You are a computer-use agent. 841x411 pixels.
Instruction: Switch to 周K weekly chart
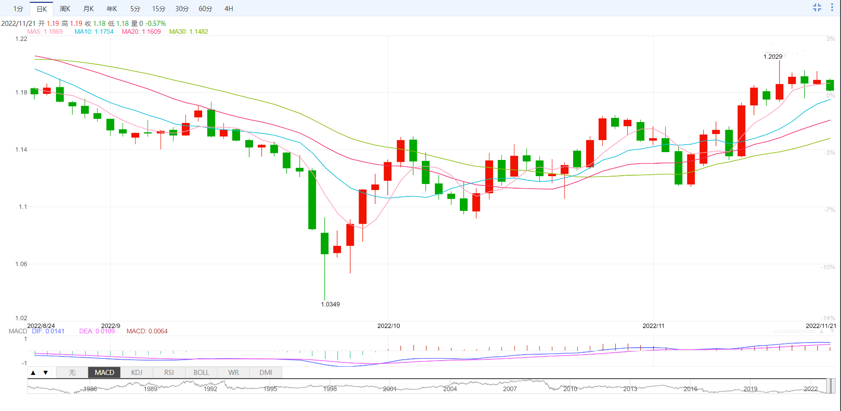click(65, 9)
